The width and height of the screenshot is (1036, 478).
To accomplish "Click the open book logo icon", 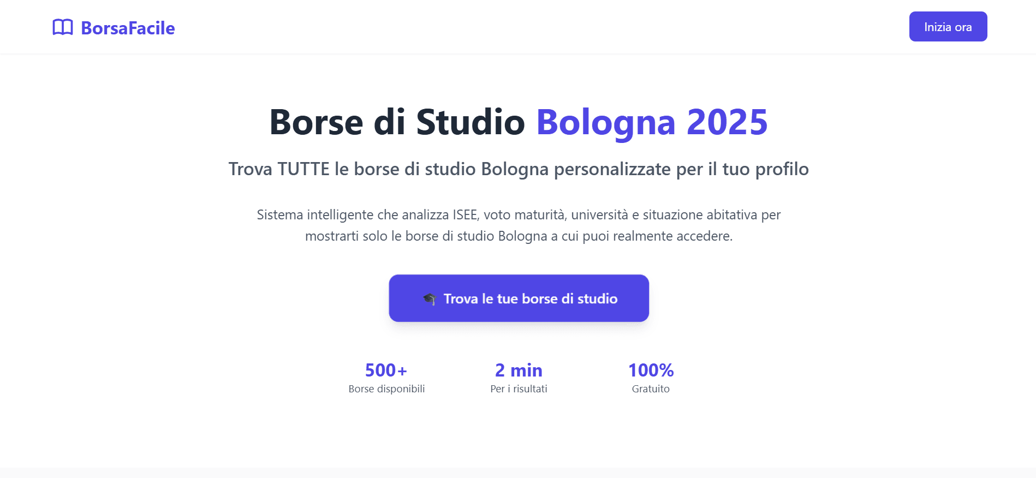I will pos(62,27).
